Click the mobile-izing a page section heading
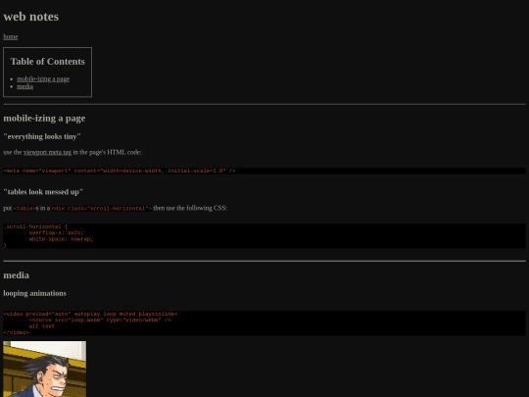 click(44, 119)
